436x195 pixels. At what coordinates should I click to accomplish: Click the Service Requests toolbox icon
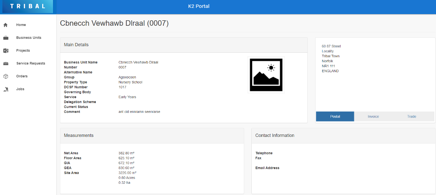(x=6, y=63)
